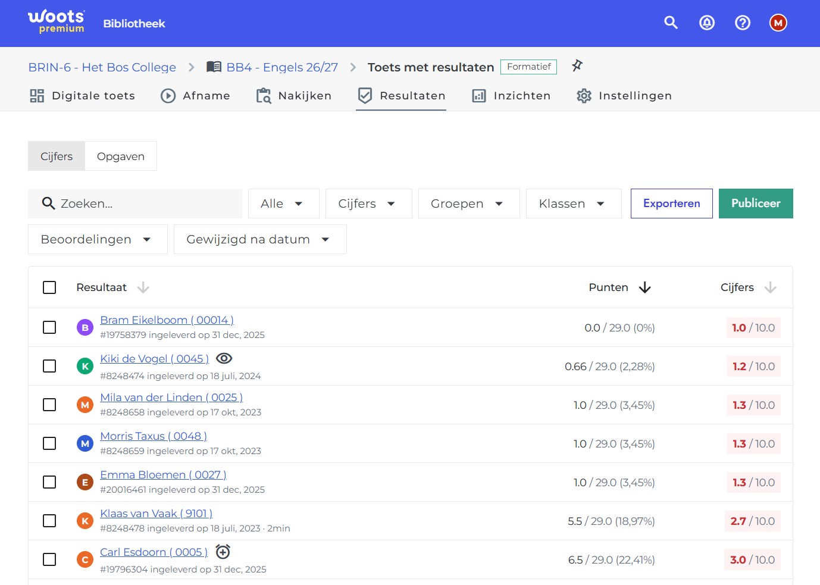
Task: Click the Toets met resultaten title
Action: pyautogui.click(x=431, y=67)
